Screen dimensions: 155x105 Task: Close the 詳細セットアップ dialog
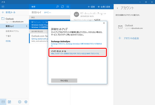click(x=104, y=23)
